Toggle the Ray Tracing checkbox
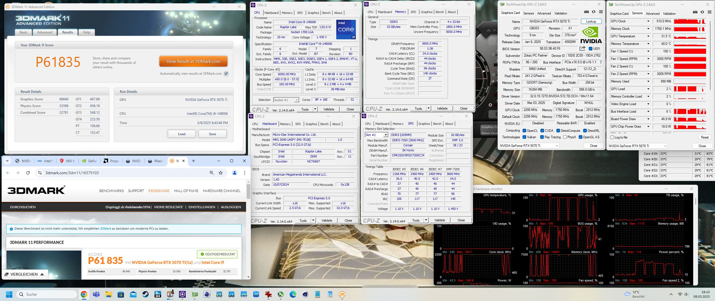This screenshot has width=715, height=301. point(542,137)
